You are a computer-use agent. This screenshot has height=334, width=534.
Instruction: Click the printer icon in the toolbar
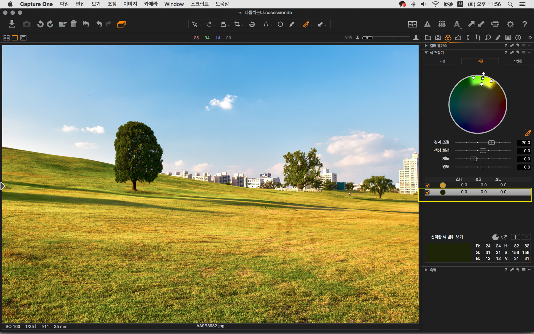pyautogui.click(x=495, y=24)
